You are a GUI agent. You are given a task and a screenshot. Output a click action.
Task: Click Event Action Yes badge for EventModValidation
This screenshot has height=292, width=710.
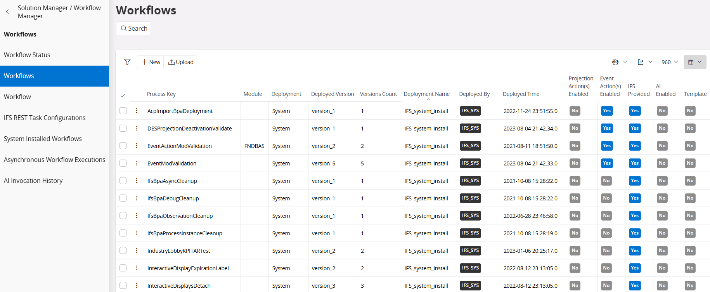(x=607, y=163)
